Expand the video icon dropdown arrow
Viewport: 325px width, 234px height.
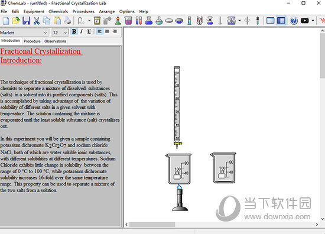click(313, 21)
